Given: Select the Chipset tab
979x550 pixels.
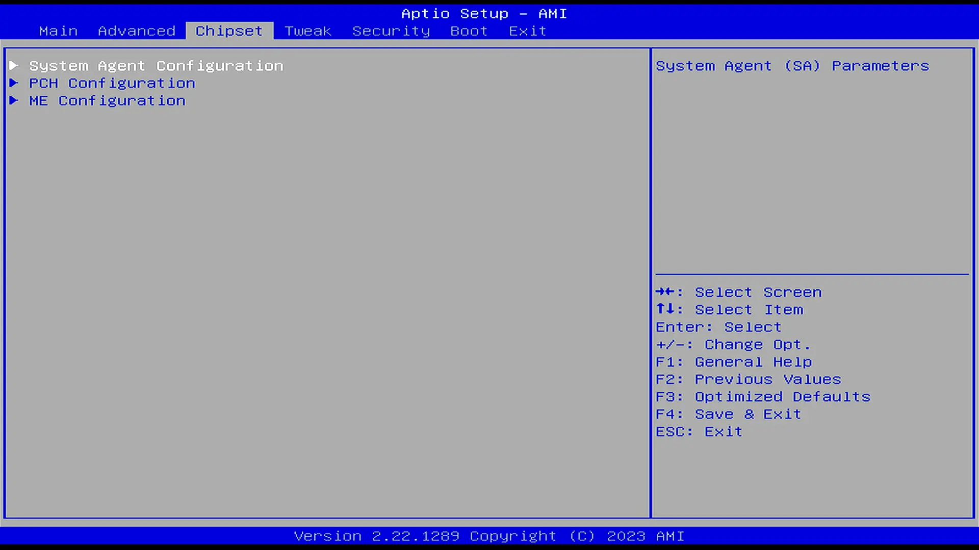Looking at the screenshot, I should [229, 31].
